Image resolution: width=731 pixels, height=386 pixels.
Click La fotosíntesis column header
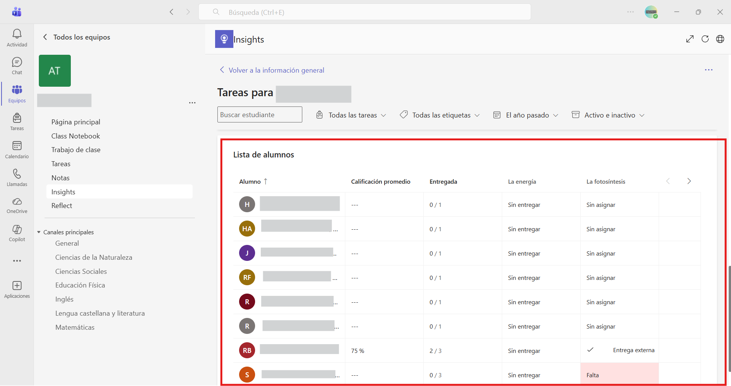pos(606,182)
